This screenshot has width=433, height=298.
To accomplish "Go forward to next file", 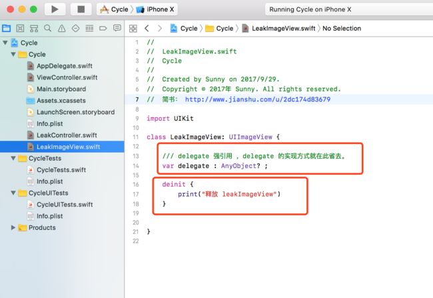I will (x=160, y=28).
